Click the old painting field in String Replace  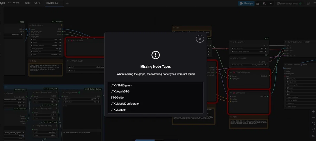[44, 132]
